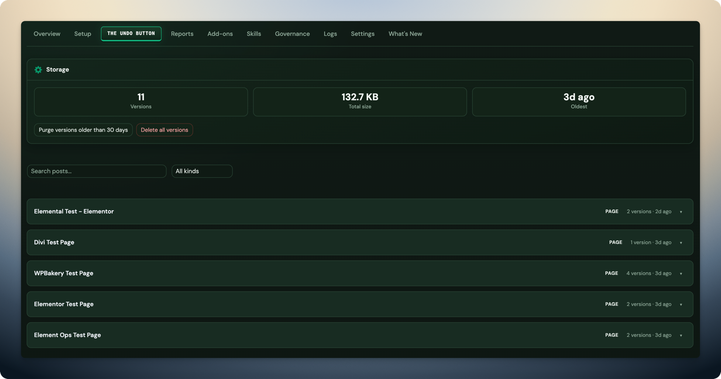The height and width of the screenshot is (379, 721).
Task: Open the Governance tab
Action: click(292, 34)
